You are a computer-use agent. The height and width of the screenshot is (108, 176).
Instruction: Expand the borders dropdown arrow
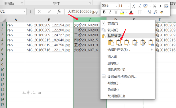(145, 12)
